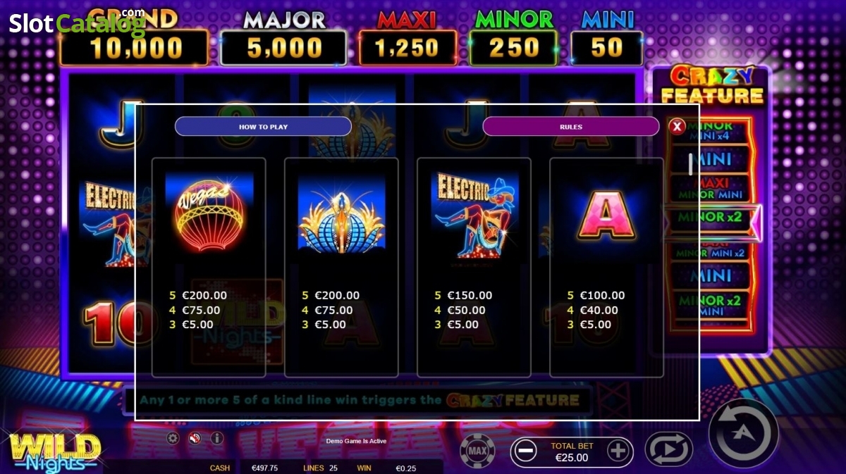Click the MAX bet chip icon
This screenshot has height=474, width=846.
tap(477, 450)
